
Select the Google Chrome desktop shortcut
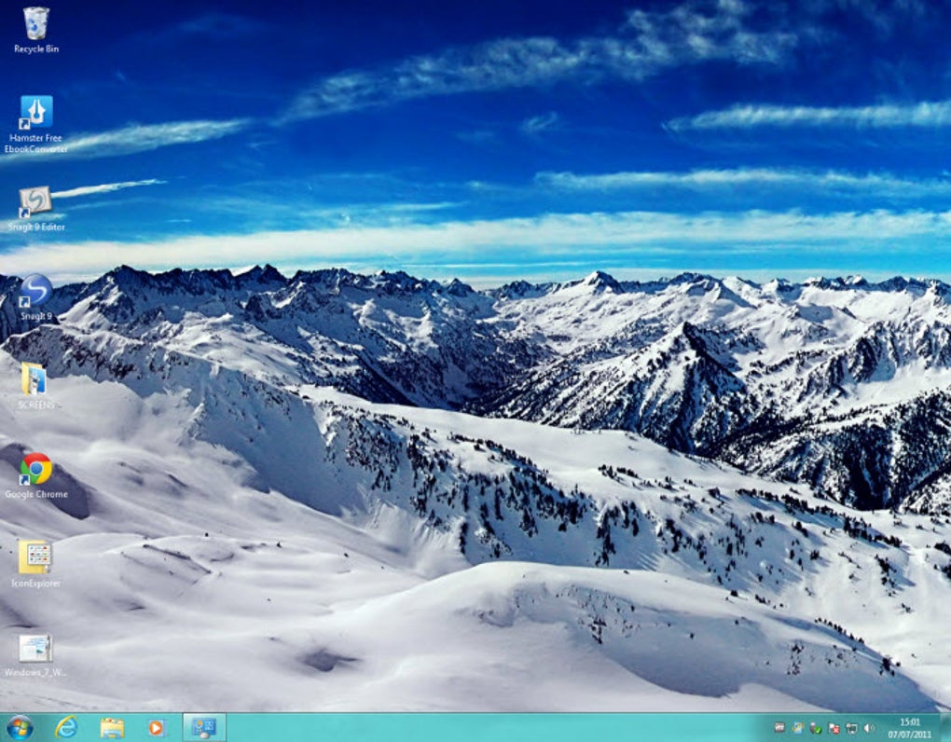(x=35, y=476)
